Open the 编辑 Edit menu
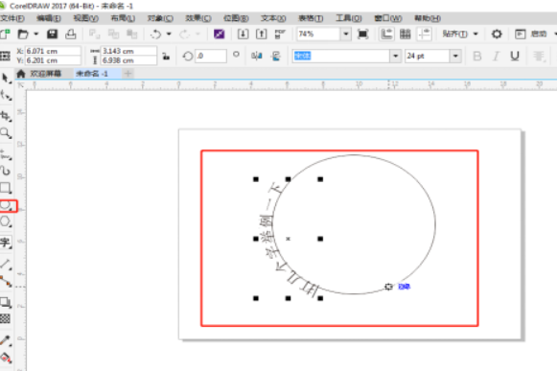Screen dimensions: 557x371 (49, 18)
